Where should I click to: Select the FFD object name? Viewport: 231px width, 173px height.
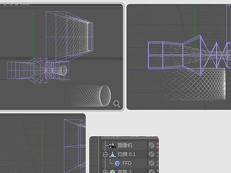tap(127, 163)
